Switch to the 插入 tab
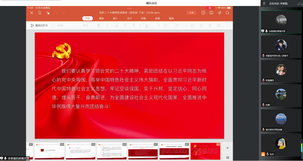 coord(115,18)
